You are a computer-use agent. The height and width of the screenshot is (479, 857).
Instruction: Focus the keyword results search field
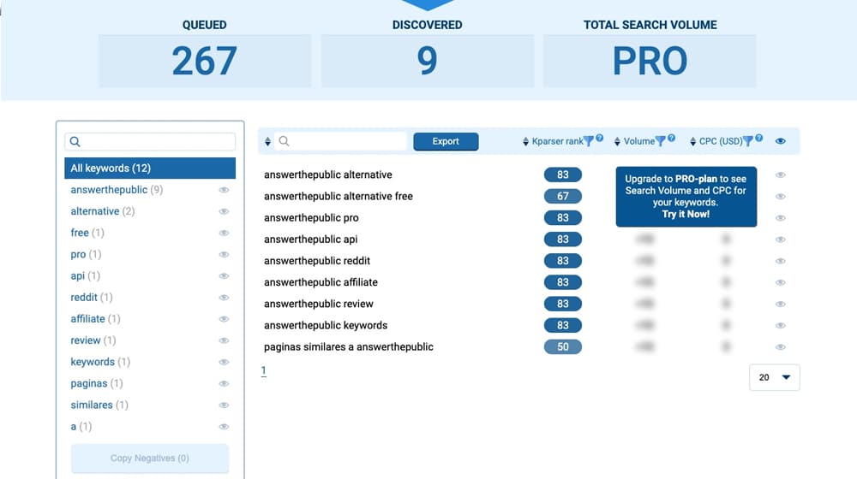tap(340, 141)
